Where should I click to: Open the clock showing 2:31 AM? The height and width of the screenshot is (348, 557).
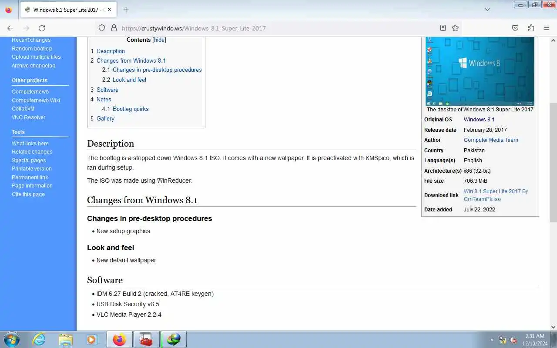[x=535, y=340]
